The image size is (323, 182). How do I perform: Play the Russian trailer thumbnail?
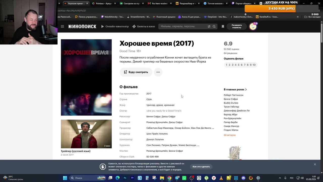pyautogui.click(x=86, y=134)
